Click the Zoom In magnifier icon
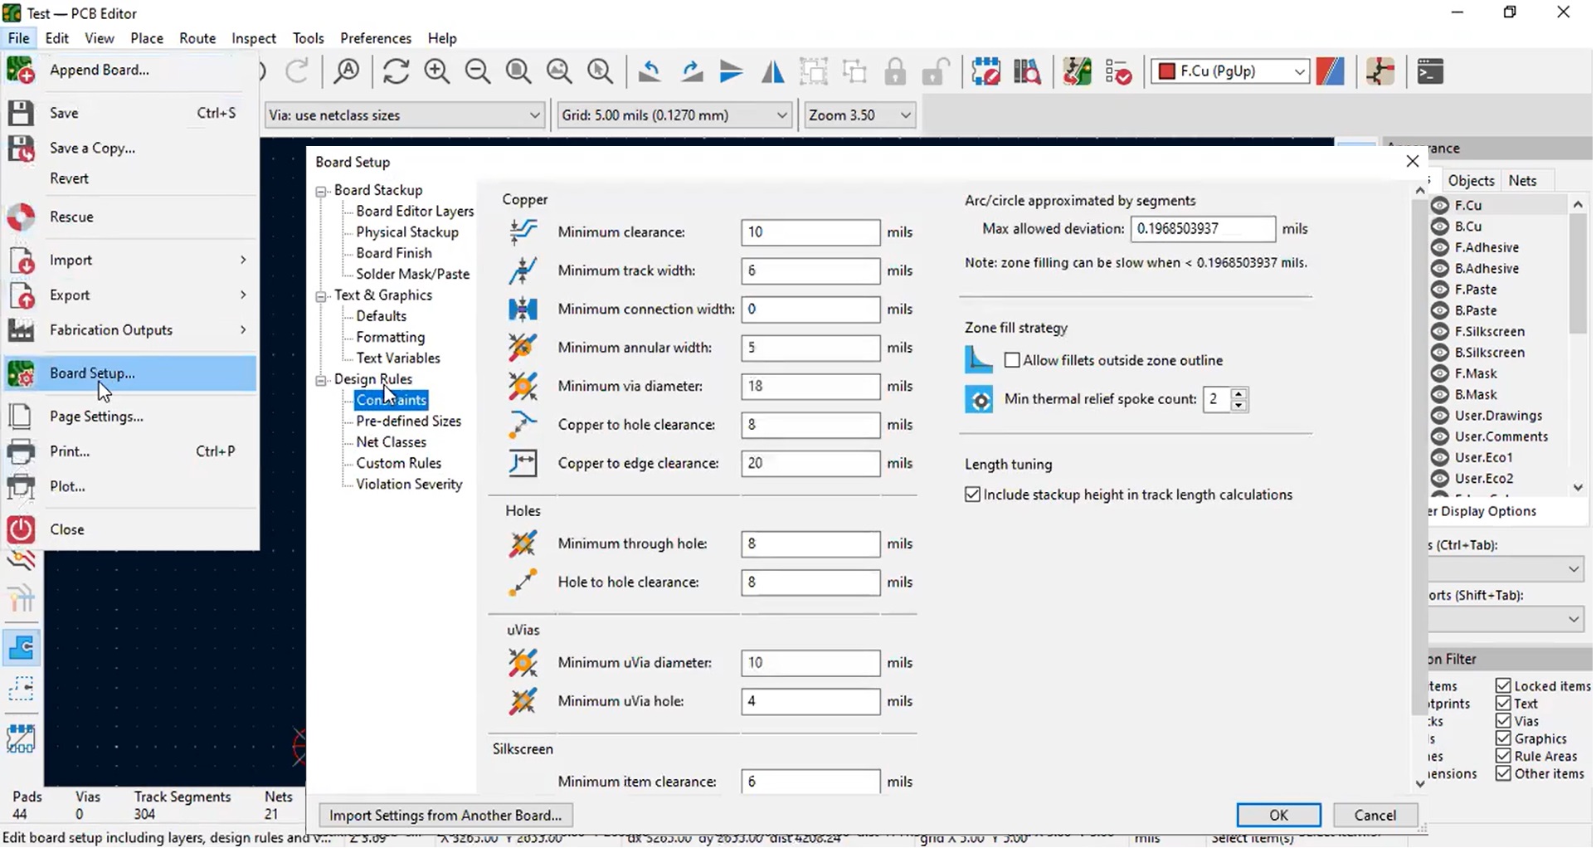 point(437,72)
